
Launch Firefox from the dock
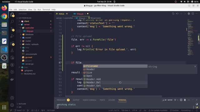coord(4,8)
